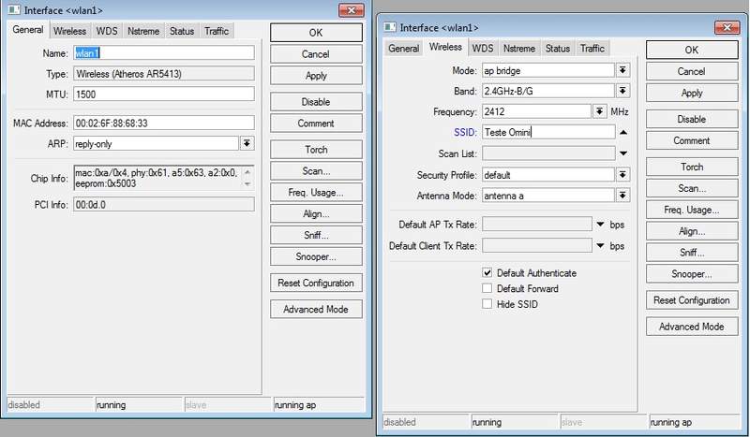Close the right Interface wlan1 window

pos(727,28)
